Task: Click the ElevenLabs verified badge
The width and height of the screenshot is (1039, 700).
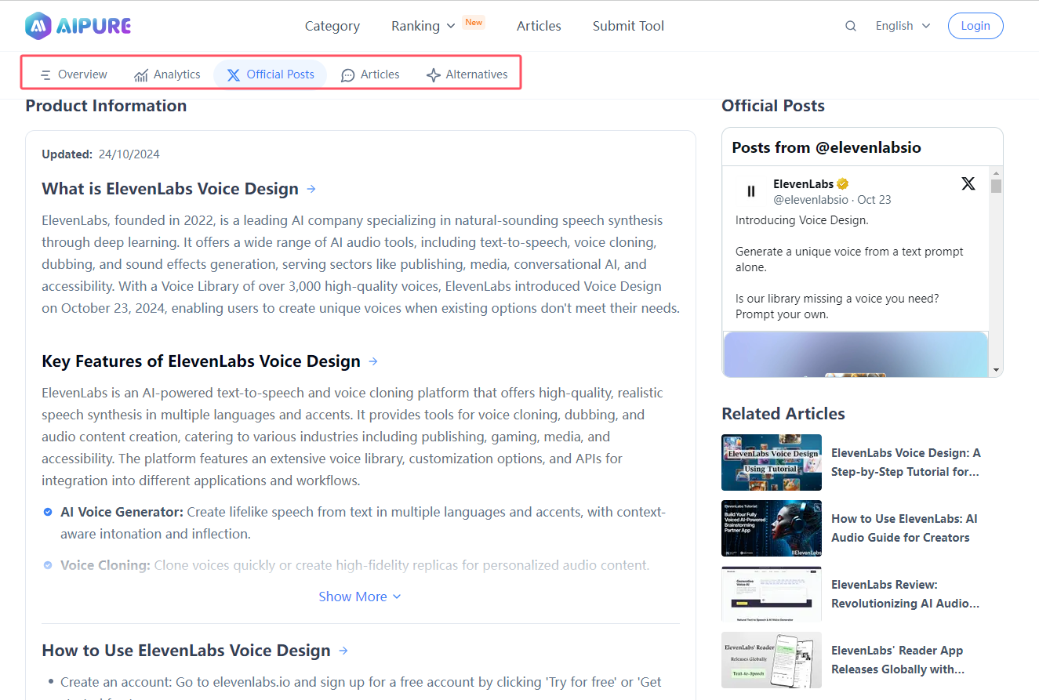Action: pos(843,184)
